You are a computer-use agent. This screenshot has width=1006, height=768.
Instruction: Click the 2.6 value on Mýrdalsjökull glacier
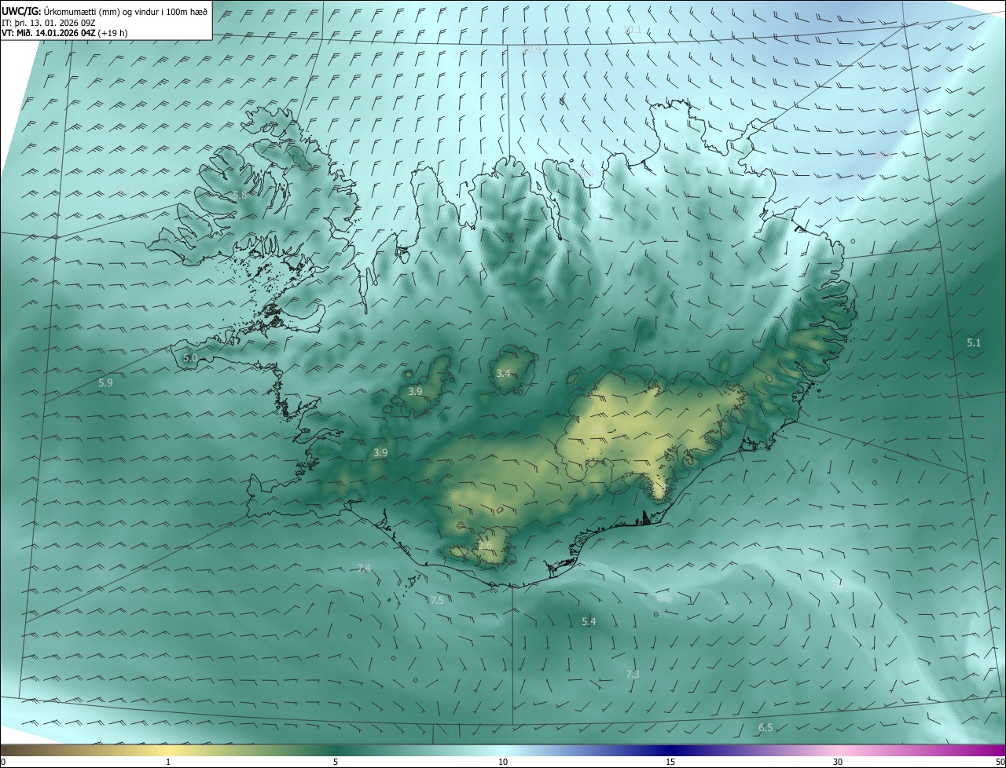click(485, 546)
